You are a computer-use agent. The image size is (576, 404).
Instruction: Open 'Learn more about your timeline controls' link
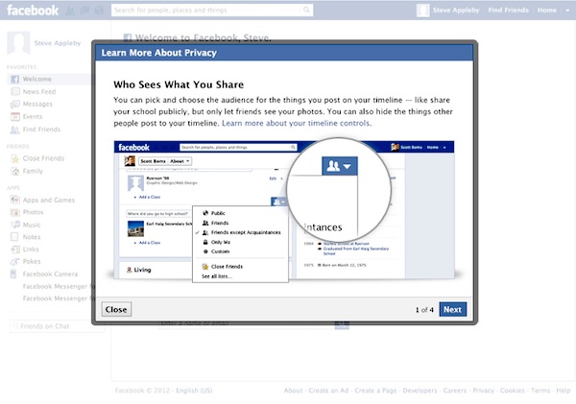[296, 123]
